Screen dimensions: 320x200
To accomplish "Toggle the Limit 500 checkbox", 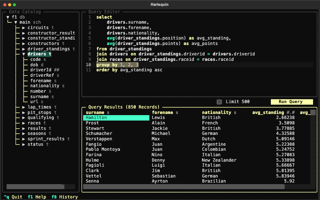I will 219,102.
